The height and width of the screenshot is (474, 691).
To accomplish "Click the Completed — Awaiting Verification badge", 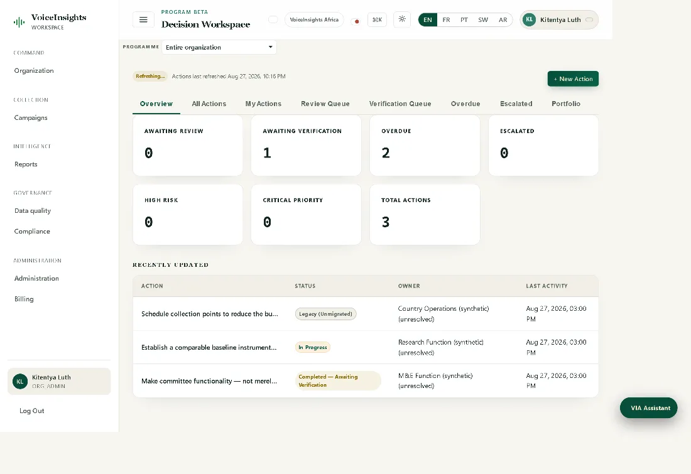I will [338, 380].
